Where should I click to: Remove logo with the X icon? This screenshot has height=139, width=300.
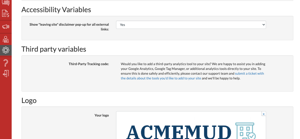[x=263, y=114]
